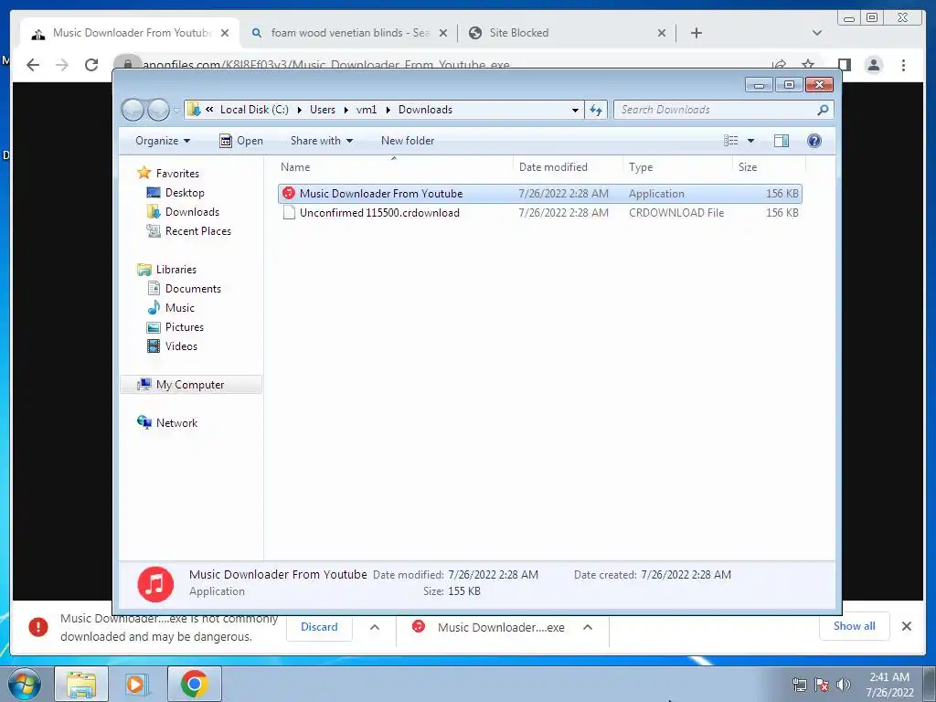Image resolution: width=936 pixels, height=702 pixels.
Task: Open Action Center flag tray icon
Action: click(822, 685)
